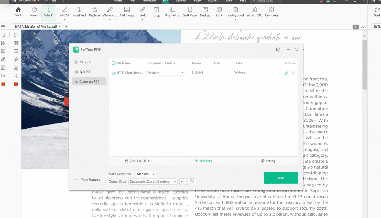381x218 pixels.
Task: Open output folder icon beside path
Action: pyautogui.click(x=192, y=182)
